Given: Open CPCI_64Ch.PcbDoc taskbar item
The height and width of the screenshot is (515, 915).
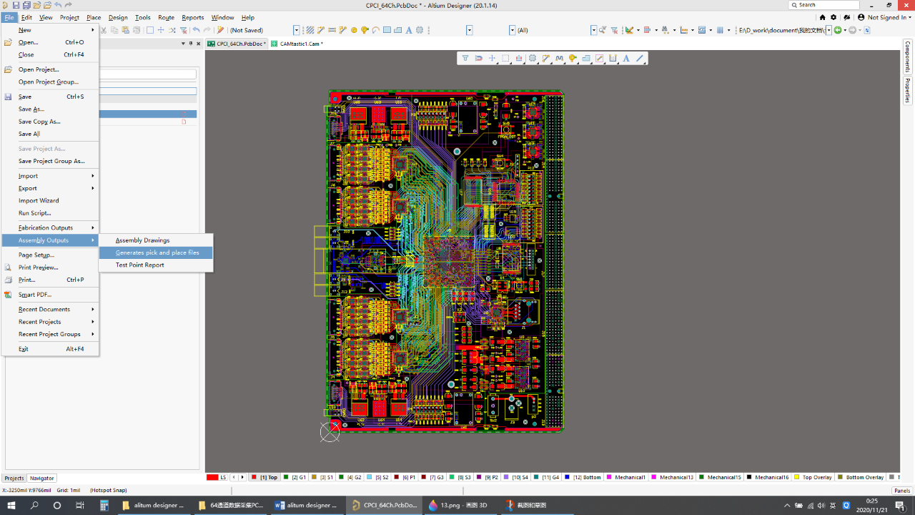Looking at the screenshot, I should click(385, 505).
